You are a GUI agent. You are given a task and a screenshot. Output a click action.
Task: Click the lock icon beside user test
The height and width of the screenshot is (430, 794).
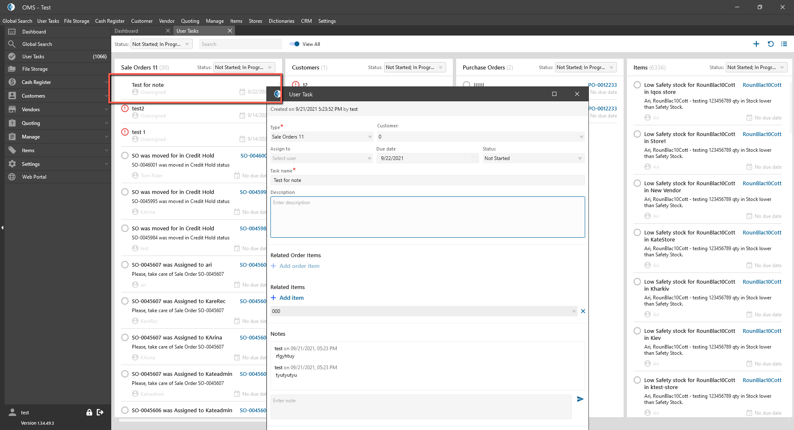click(89, 412)
